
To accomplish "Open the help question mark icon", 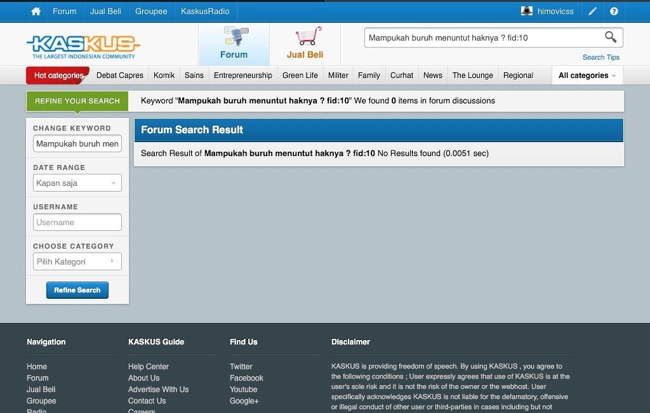I will (x=614, y=11).
